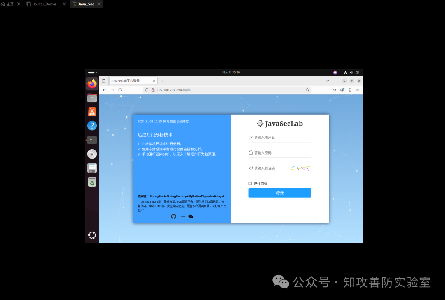Maximize the Firefox window
Screen dimensions: 445x300
(351, 81)
